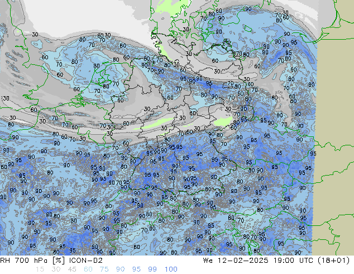Click legend value '75' in the color scale
The image size is (354, 274).
(104, 270)
